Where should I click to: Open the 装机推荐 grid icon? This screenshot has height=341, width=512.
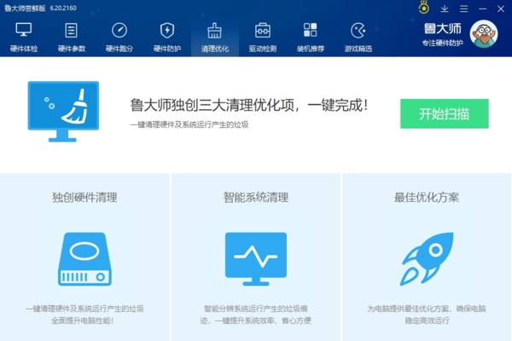311,30
